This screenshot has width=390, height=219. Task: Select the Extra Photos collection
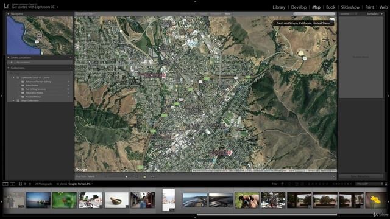click(x=32, y=85)
